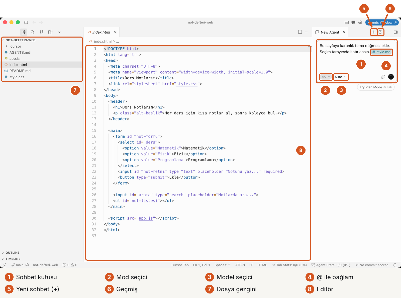This screenshot has height=298, width=401.
Task: Start a new chat with plus icon
Action: 374,32
